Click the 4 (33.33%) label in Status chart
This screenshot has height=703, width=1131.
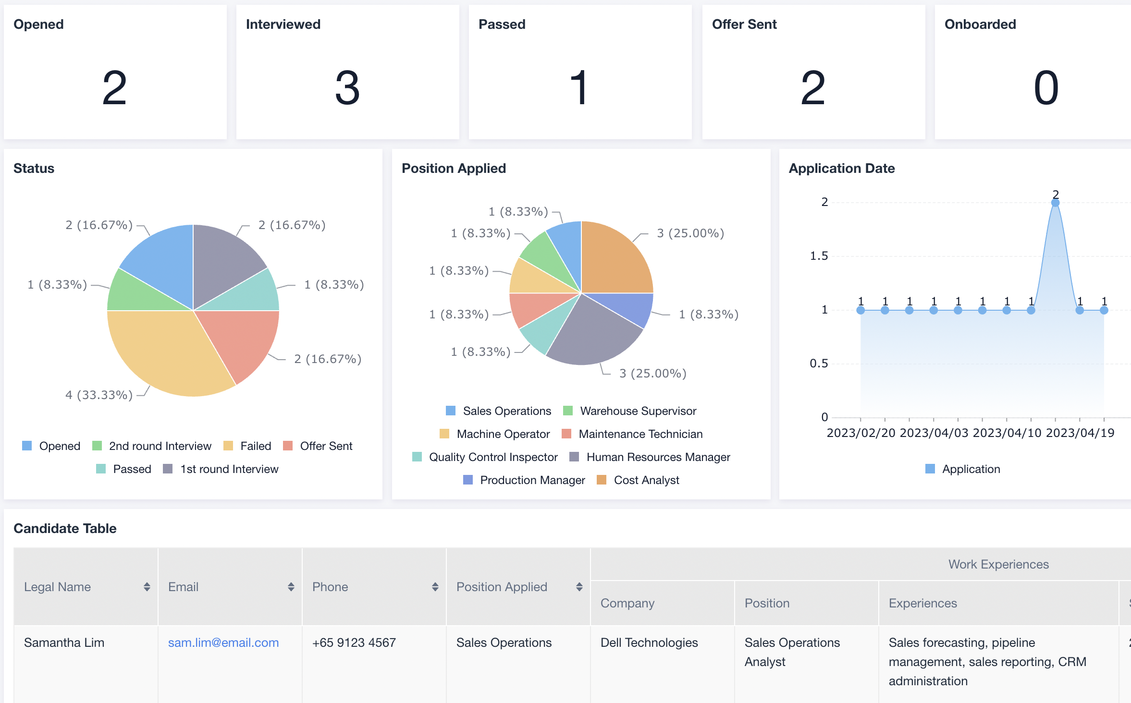99,395
